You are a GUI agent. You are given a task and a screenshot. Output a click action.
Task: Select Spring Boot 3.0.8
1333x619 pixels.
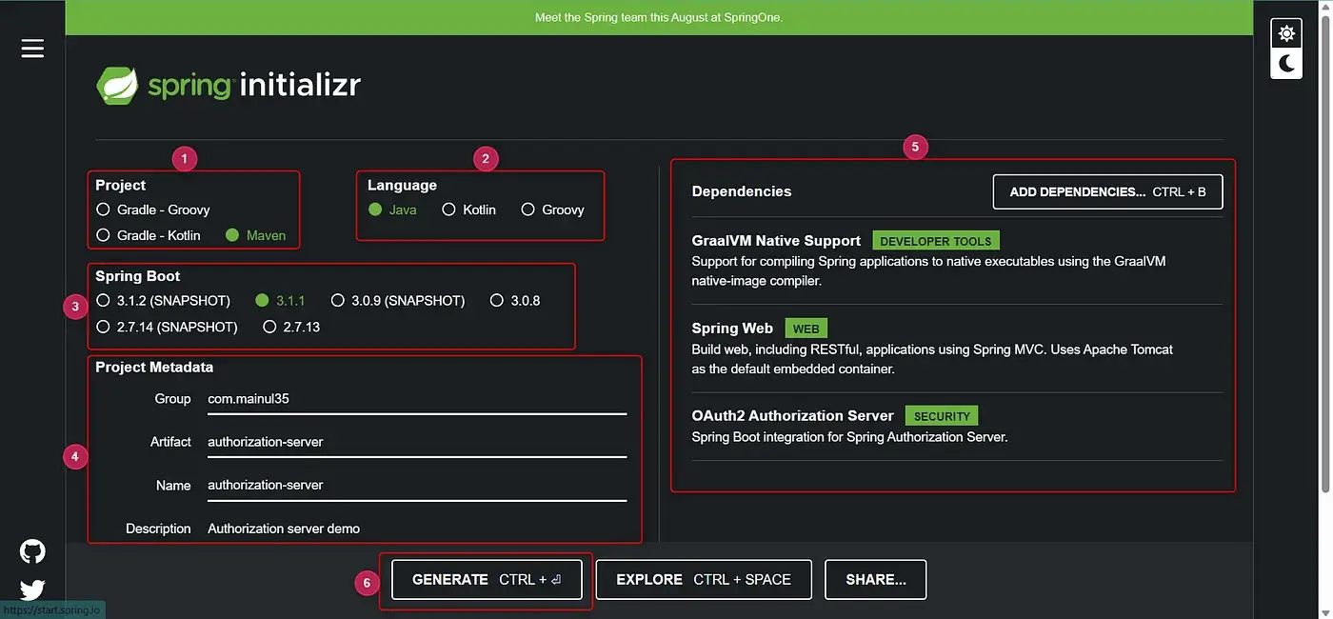tap(515, 301)
